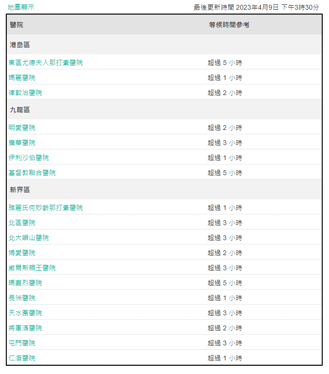Click on 廣華醫院 link
Screen dimensions: 329x374
[x=22, y=143]
